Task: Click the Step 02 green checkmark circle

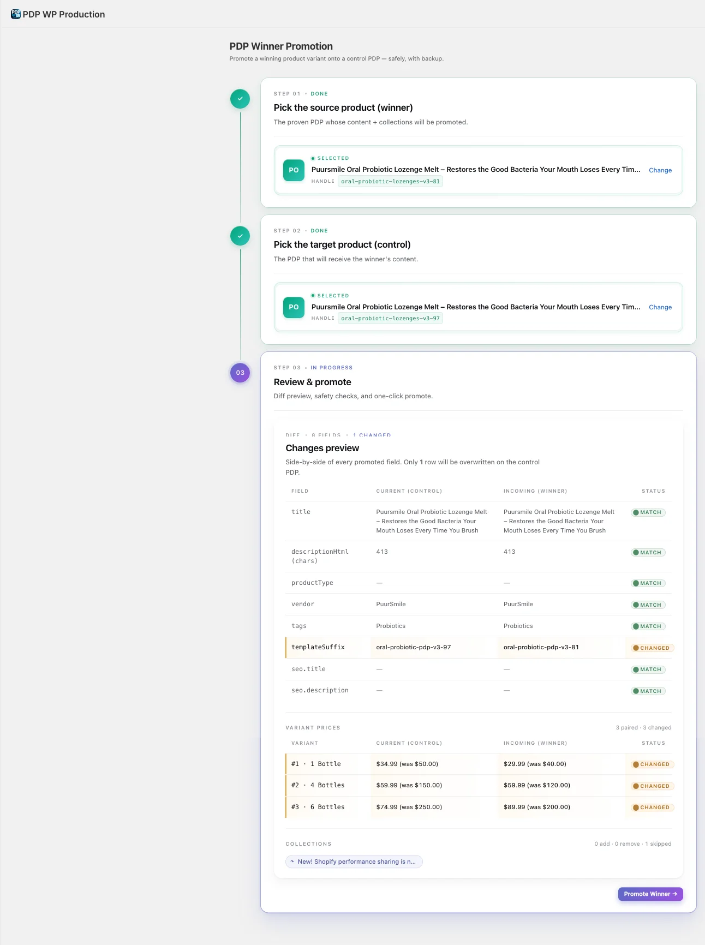Action: pyautogui.click(x=240, y=236)
